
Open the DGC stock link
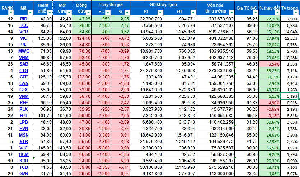click(x=24, y=25)
